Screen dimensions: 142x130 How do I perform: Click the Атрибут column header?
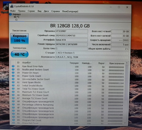pos(27,63)
